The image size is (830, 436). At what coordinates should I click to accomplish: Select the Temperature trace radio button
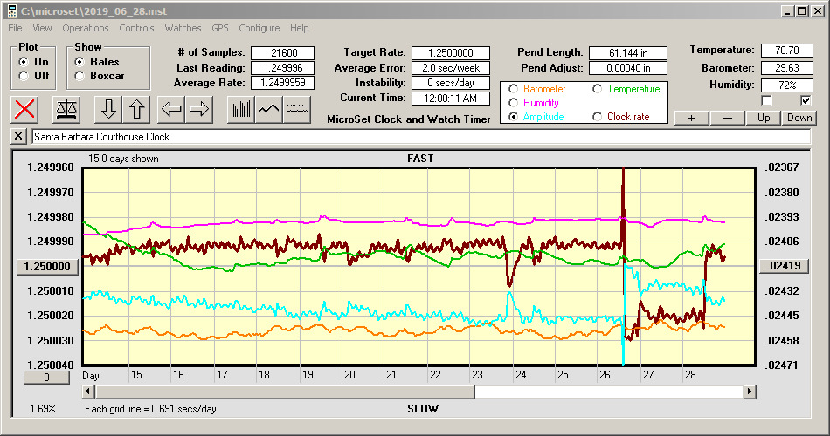[x=597, y=89]
